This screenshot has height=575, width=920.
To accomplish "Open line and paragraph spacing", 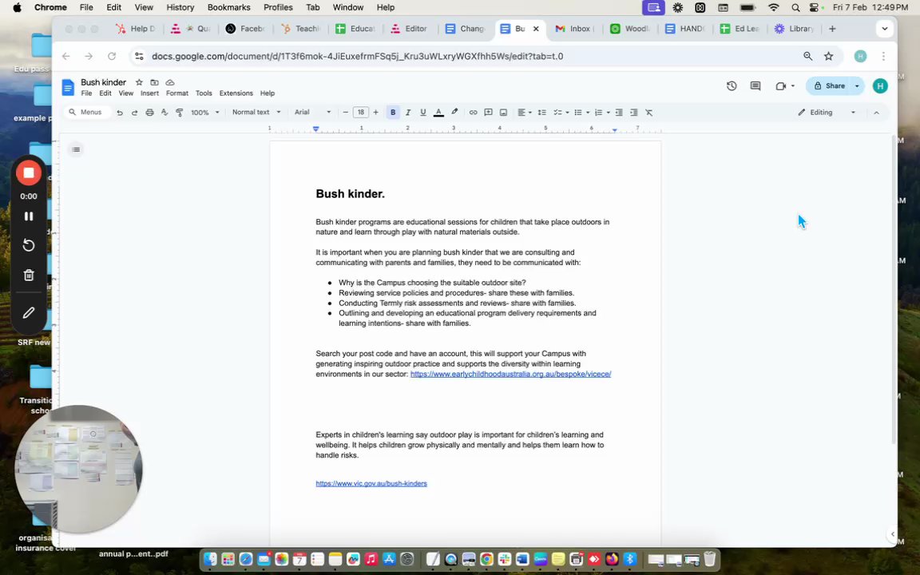I will point(542,112).
